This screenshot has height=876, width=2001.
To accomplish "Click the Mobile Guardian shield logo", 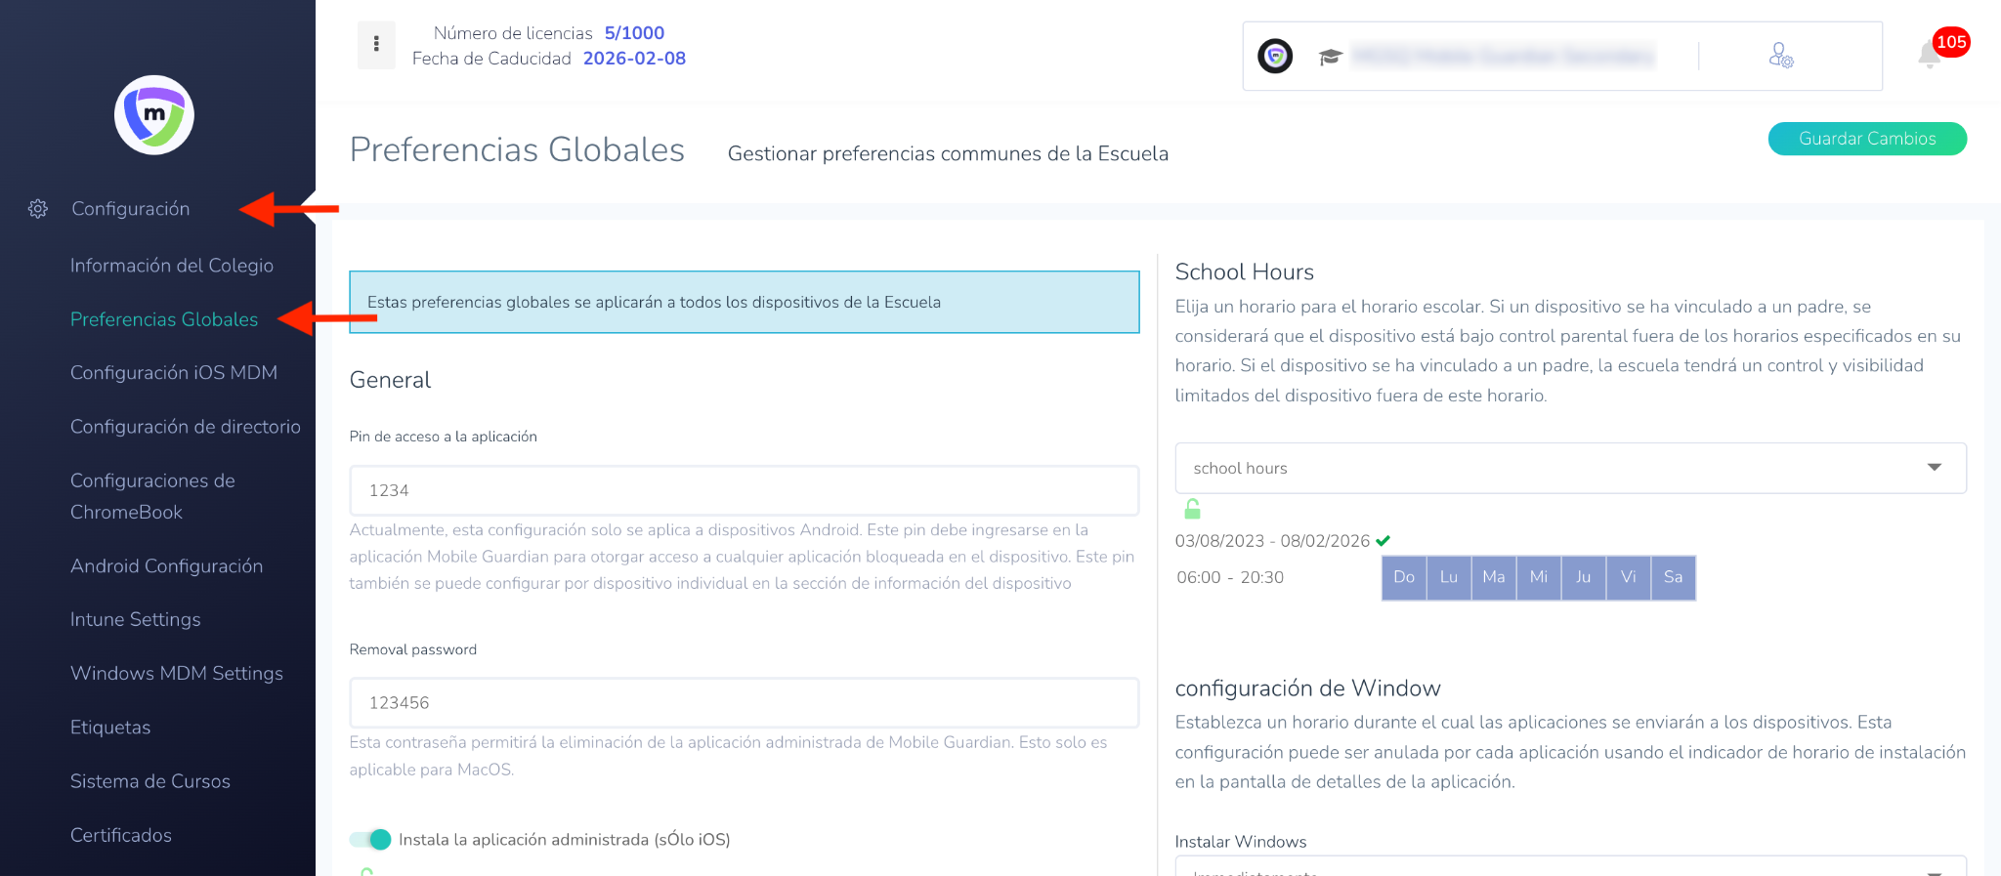I will click(154, 115).
